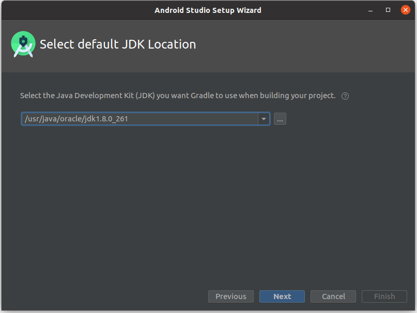417x313 pixels.
Task: Minimize the Setup Wizard window
Action: coord(370,10)
